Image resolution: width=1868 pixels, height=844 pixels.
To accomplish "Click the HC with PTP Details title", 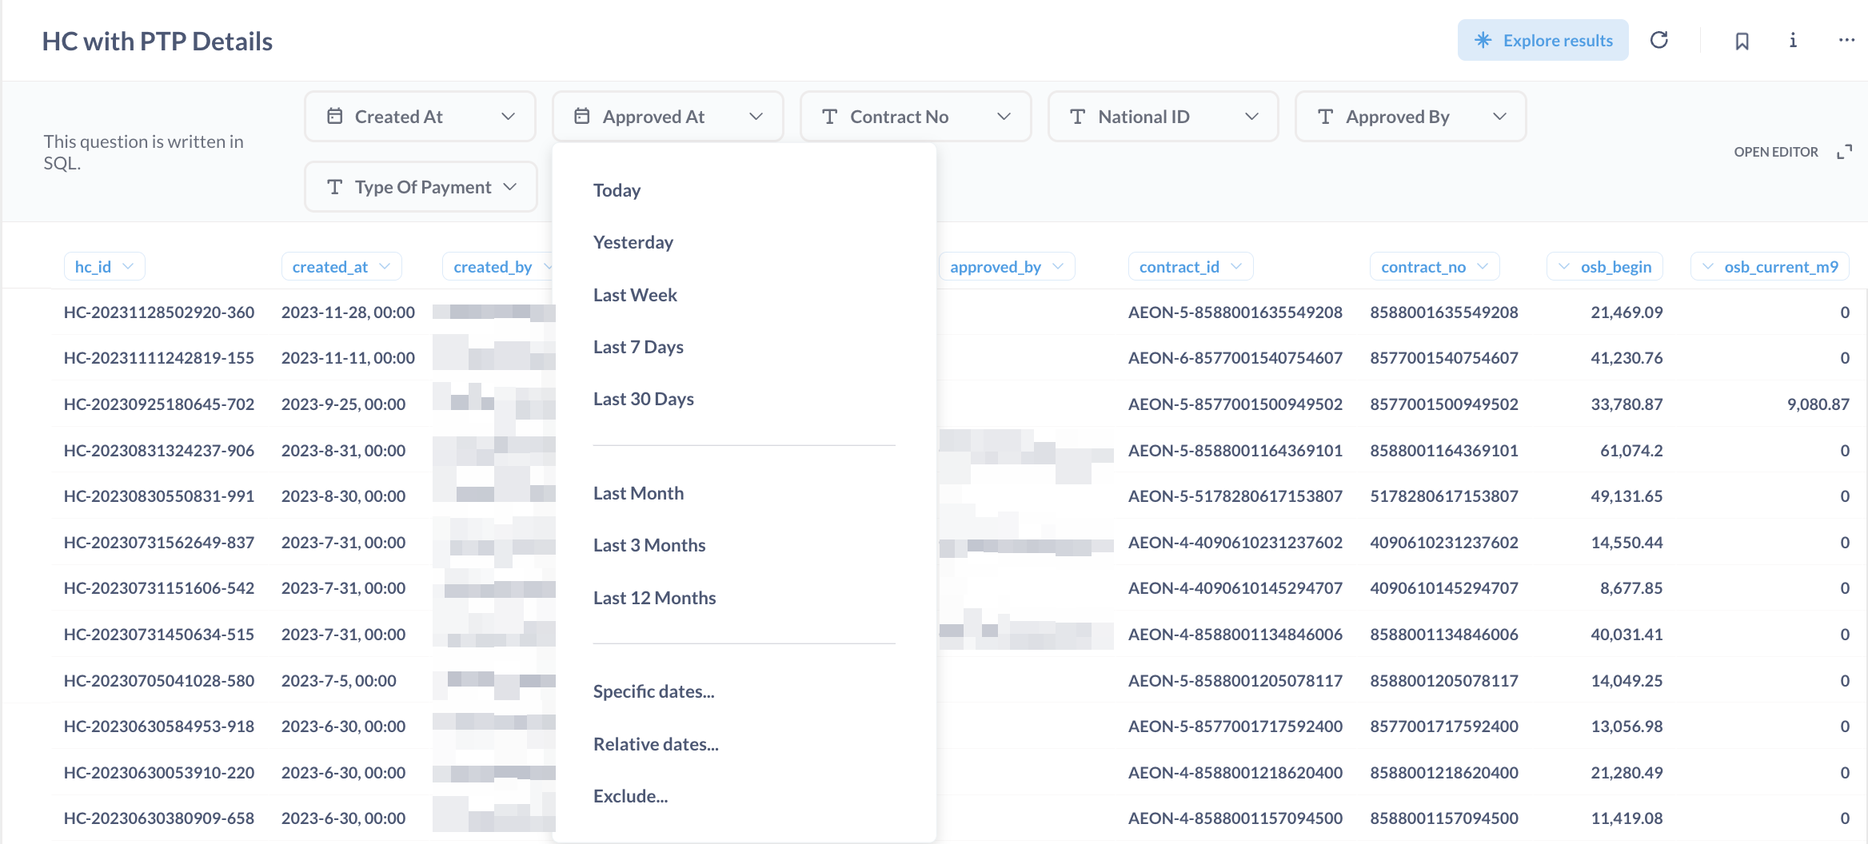I will point(158,42).
